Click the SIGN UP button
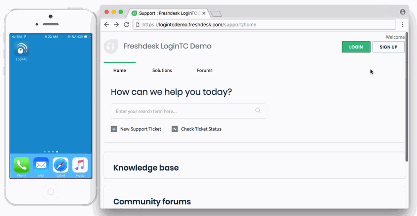The image size is (417, 216). 388,47
